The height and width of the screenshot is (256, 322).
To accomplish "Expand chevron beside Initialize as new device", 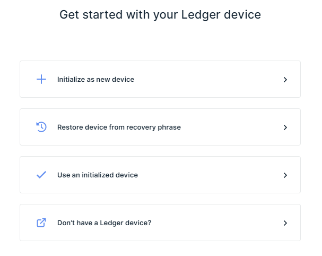I will [x=285, y=80].
